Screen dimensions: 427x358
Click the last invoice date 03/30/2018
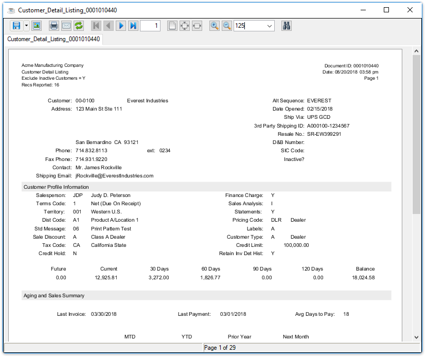(104, 314)
